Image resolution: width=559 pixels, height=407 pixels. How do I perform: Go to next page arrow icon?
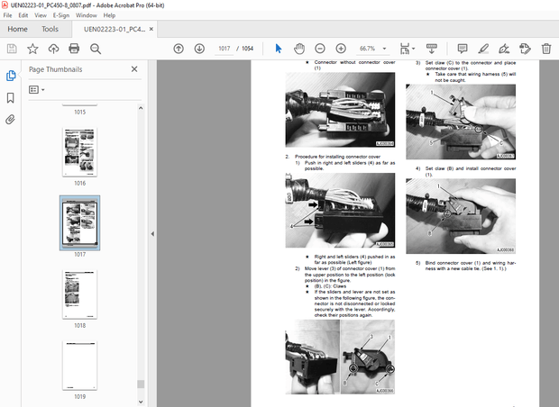pos(199,49)
